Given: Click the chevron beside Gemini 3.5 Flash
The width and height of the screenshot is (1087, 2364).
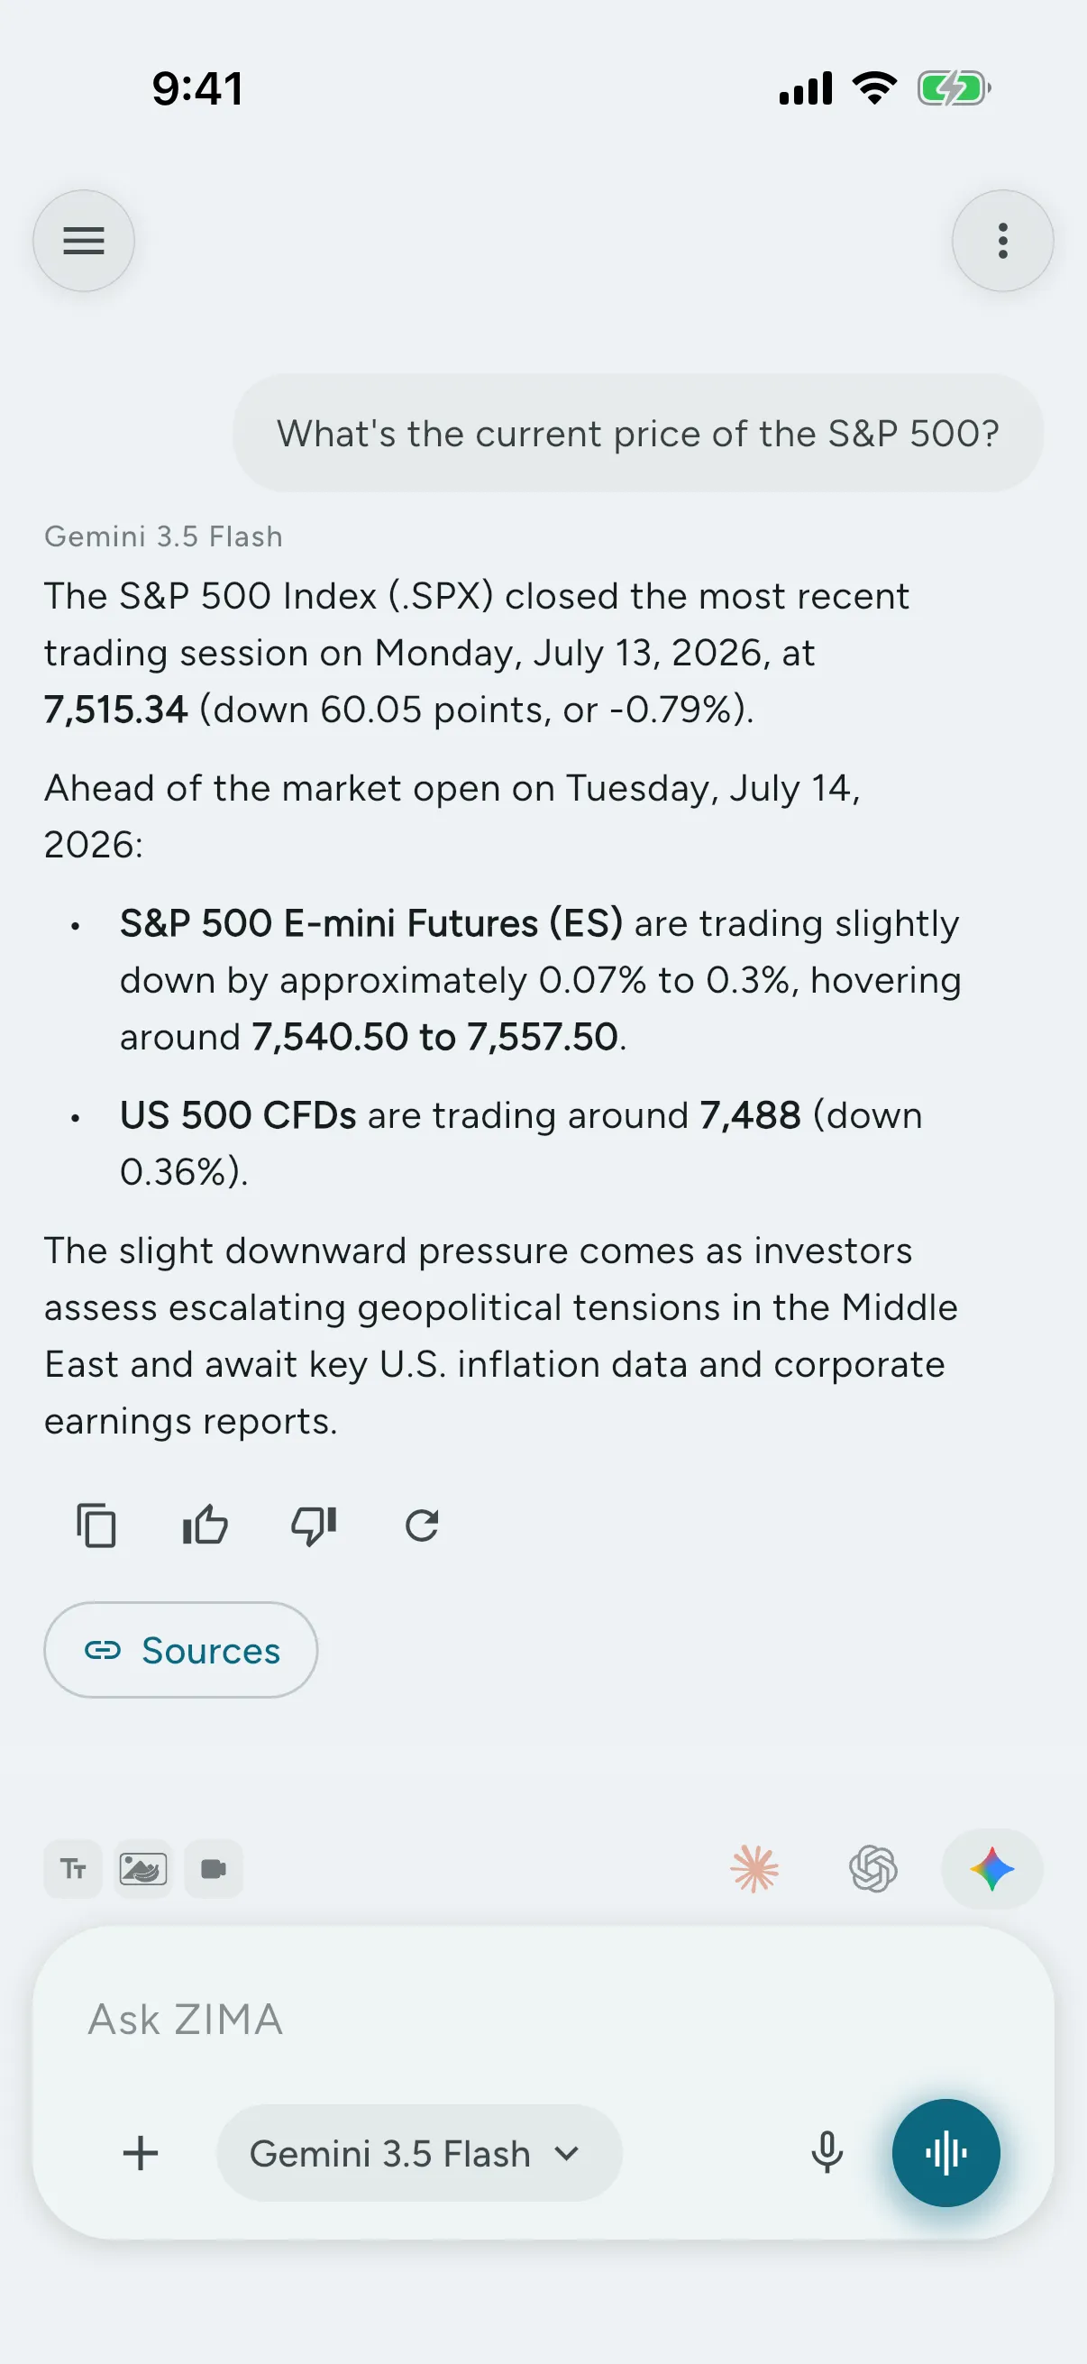Looking at the screenshot, I should point(568,2153).
